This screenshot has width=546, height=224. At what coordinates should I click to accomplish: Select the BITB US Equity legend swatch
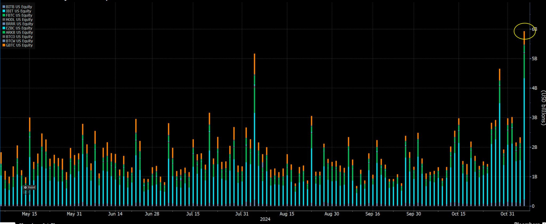[4, 7]
